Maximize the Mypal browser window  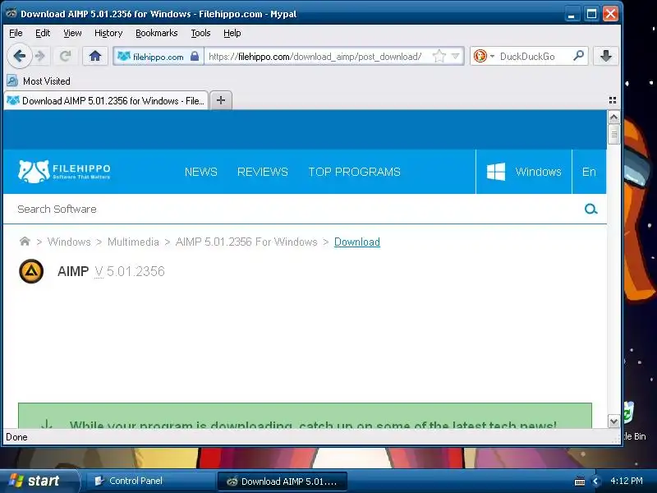(591, 14)
